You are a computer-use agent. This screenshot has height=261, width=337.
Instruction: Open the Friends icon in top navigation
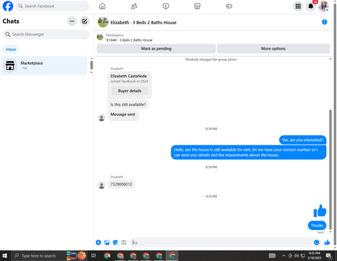(134, 6)
